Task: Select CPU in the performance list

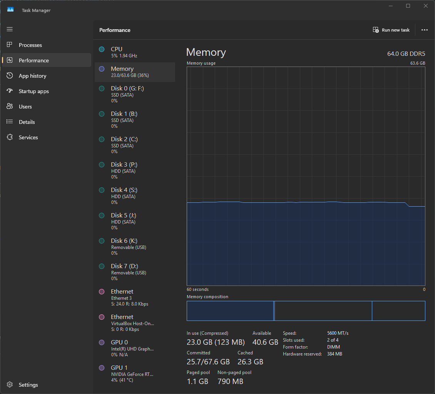Action: click(135, 52)
